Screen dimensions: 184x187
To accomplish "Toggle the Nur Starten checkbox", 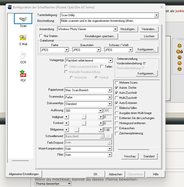I will 41,36.
